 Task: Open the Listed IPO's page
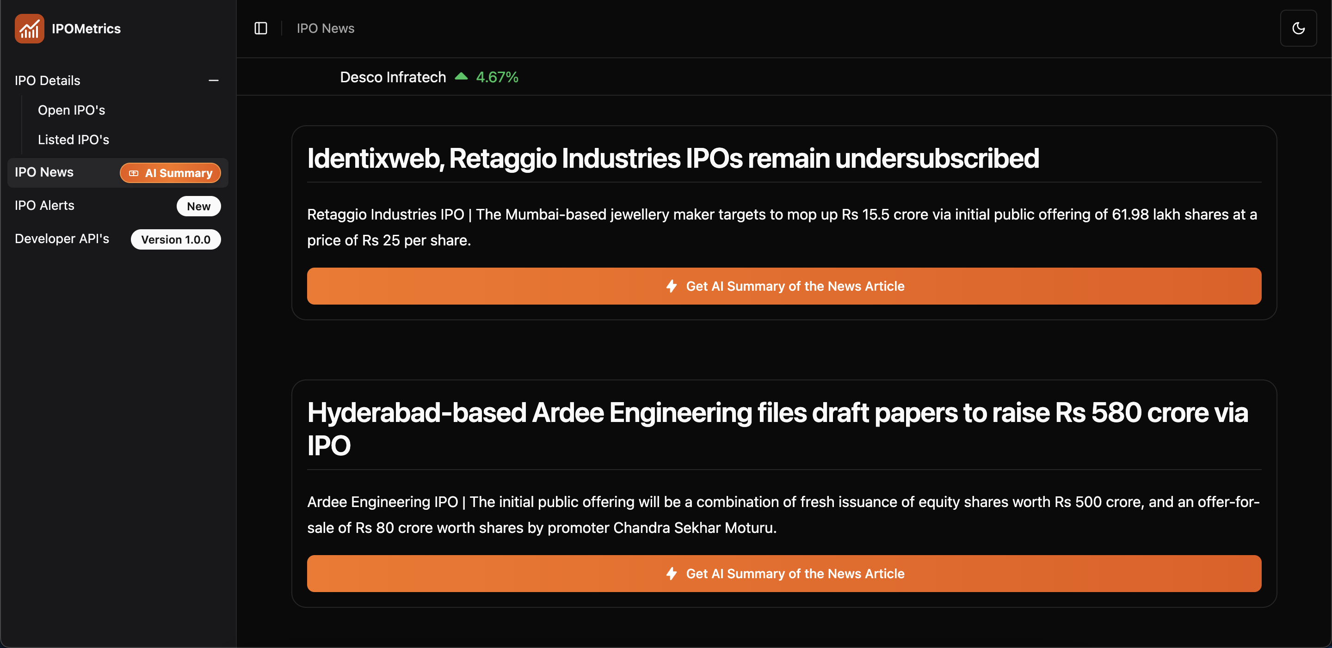(x=74, y=140)
